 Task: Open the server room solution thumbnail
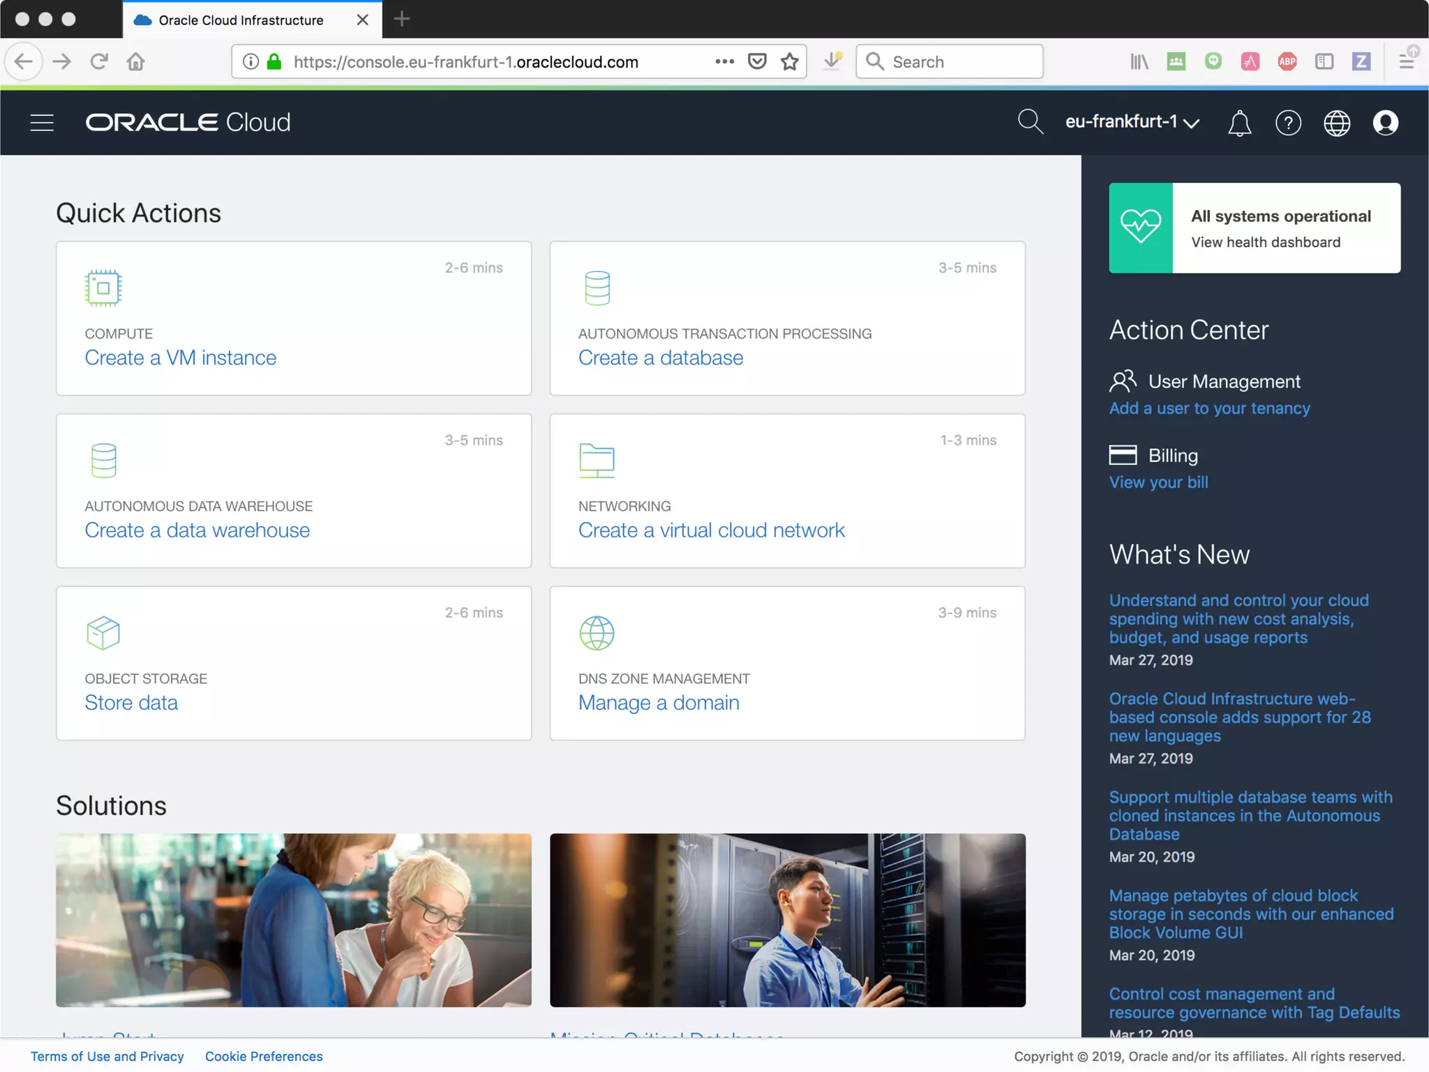787,920
